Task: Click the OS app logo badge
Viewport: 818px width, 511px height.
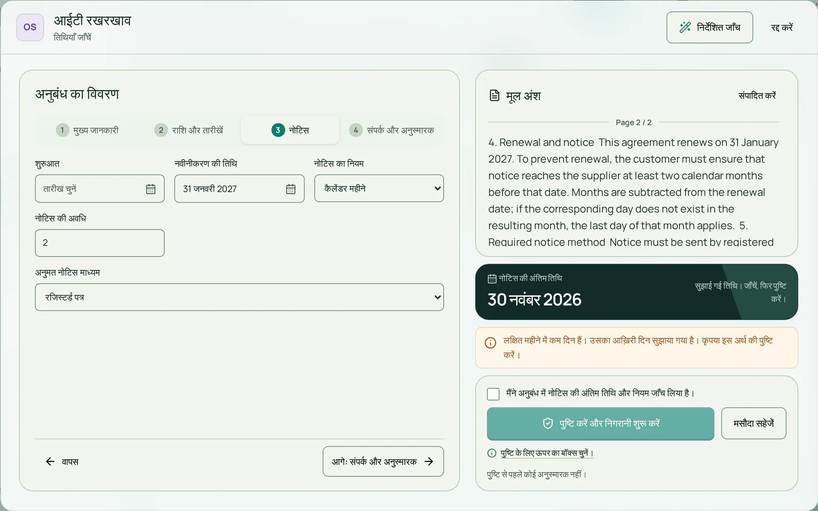Action: pyautogui.click(x=30, y=27)
